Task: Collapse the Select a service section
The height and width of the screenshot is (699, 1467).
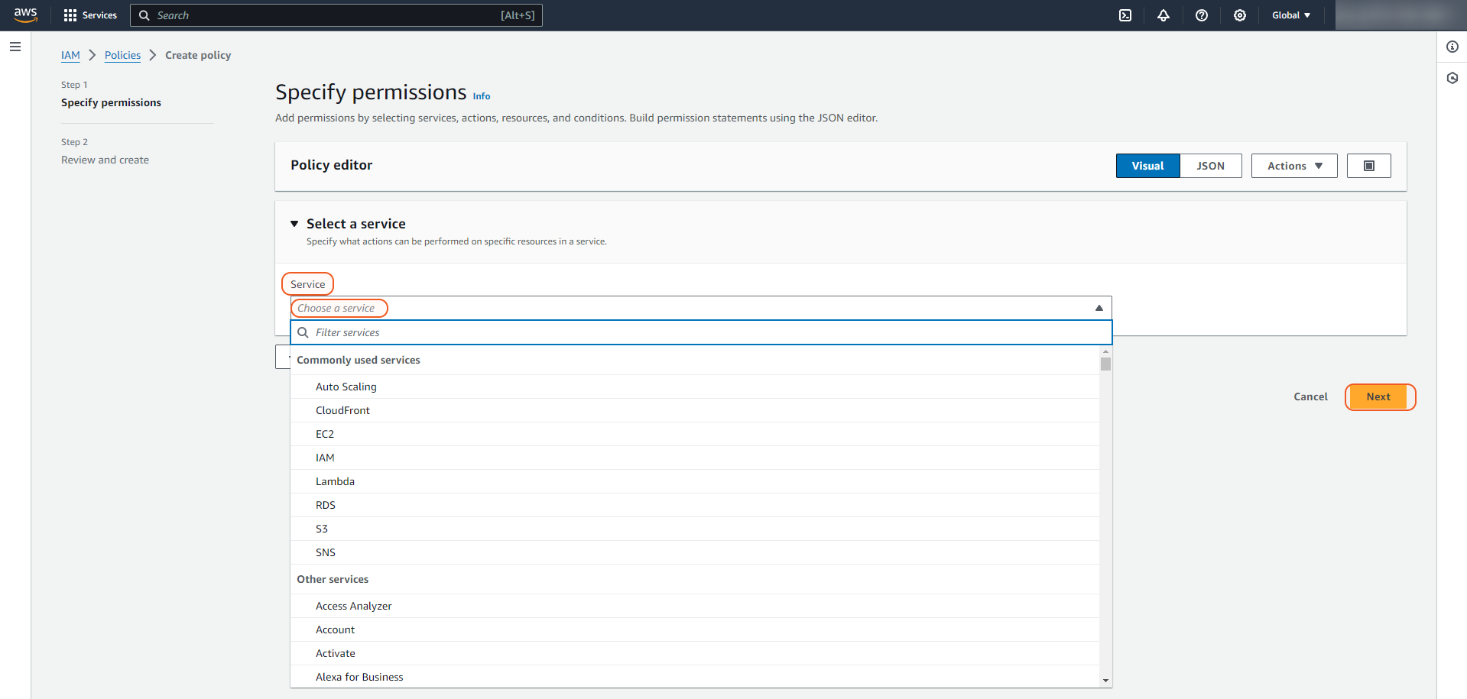Action: click(294, 224)
